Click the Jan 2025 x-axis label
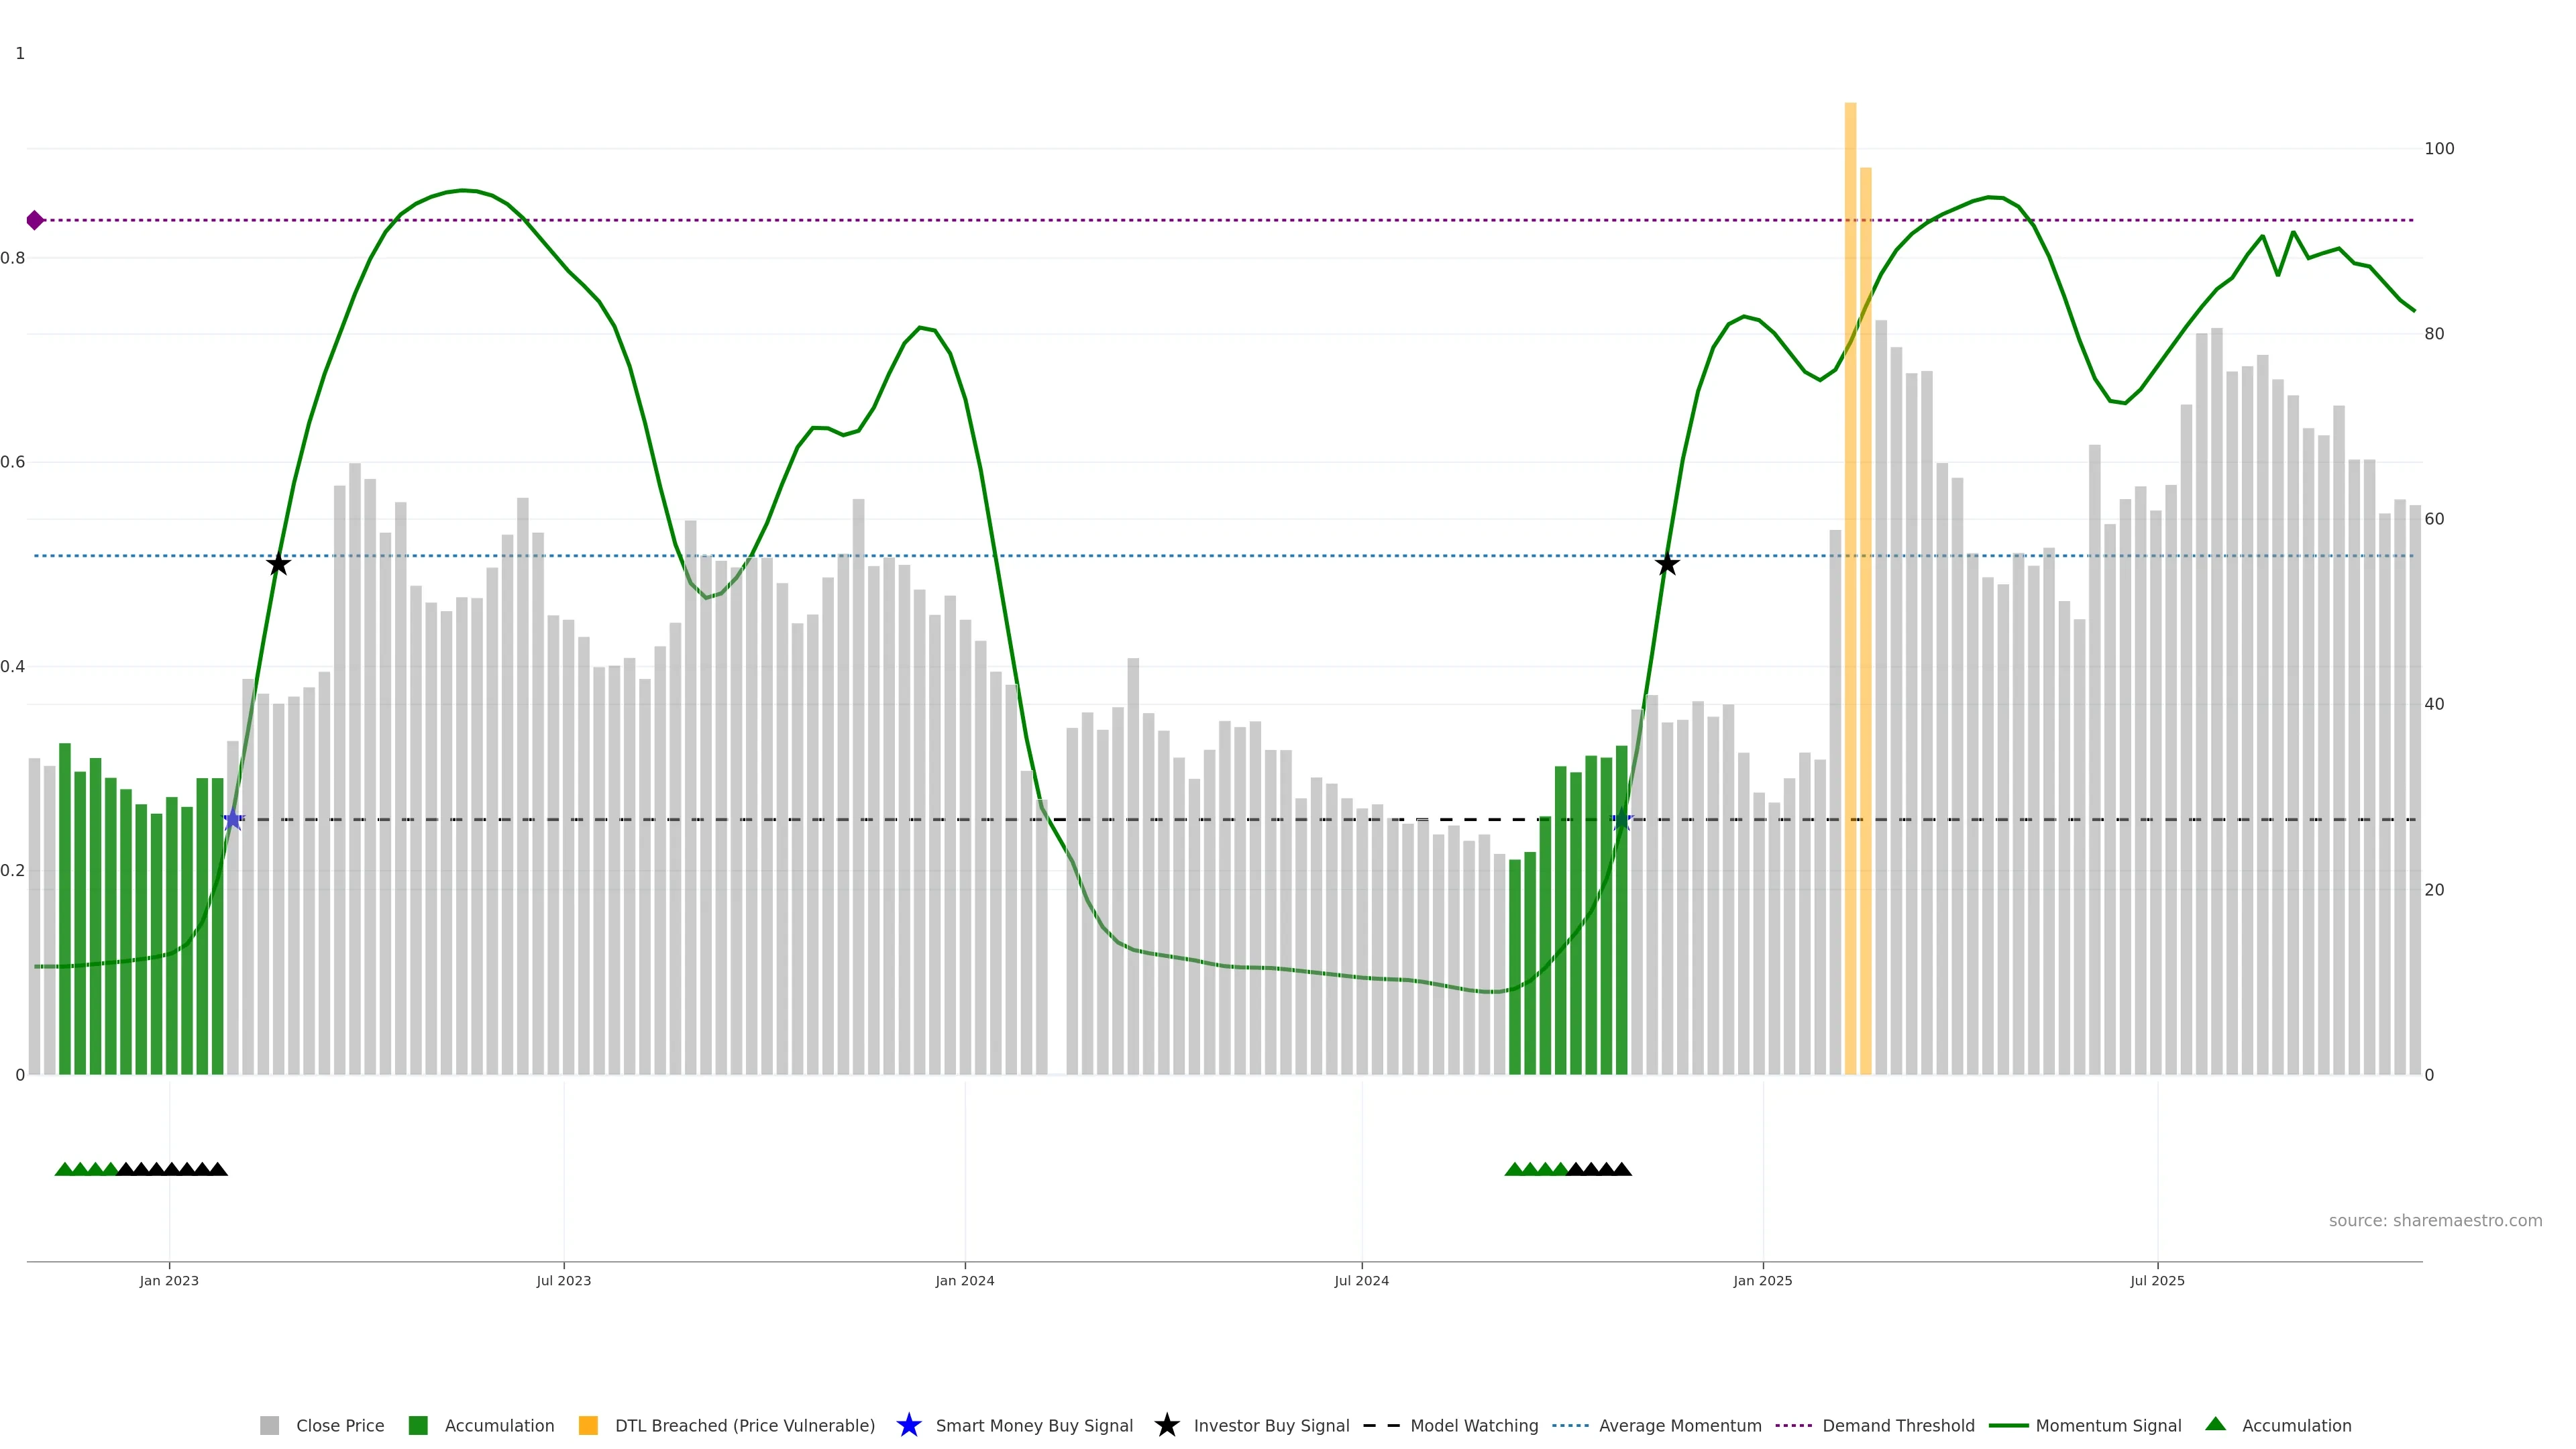This screenshot has width=2576, height=1449. tap(1762, 1280)
